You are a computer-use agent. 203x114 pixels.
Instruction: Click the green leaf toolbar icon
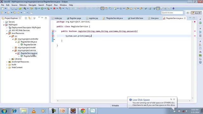coord(20,9)
